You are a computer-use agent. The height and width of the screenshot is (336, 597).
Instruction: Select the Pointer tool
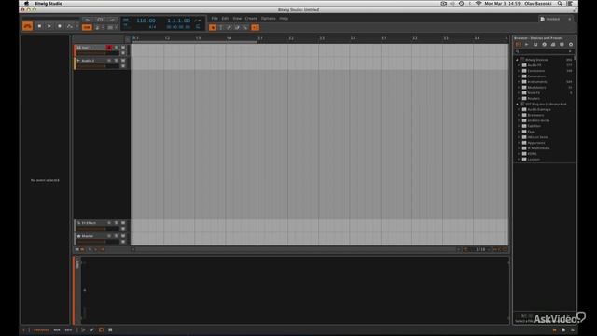click(x=213, y=27)
